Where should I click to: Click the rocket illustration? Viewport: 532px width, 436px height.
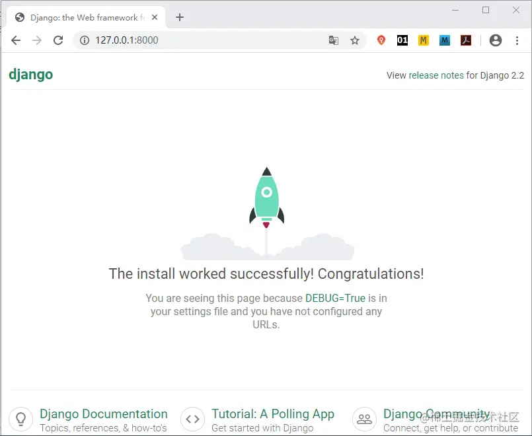tap(267, 213)
